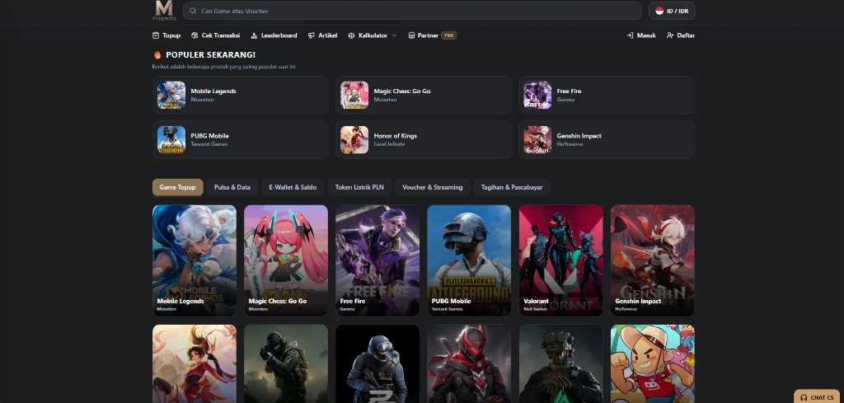Open night-vision goggles soldier poster

click(560, 363)
